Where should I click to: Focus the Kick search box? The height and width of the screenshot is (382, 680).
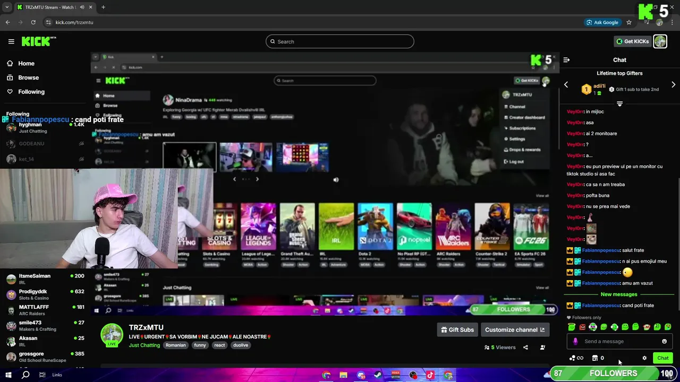(340, 41)
